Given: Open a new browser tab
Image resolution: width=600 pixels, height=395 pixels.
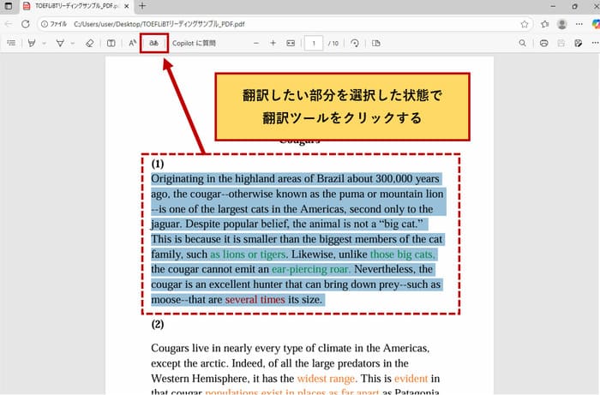Looking at the screenshot, I should [x=142, y=6].
